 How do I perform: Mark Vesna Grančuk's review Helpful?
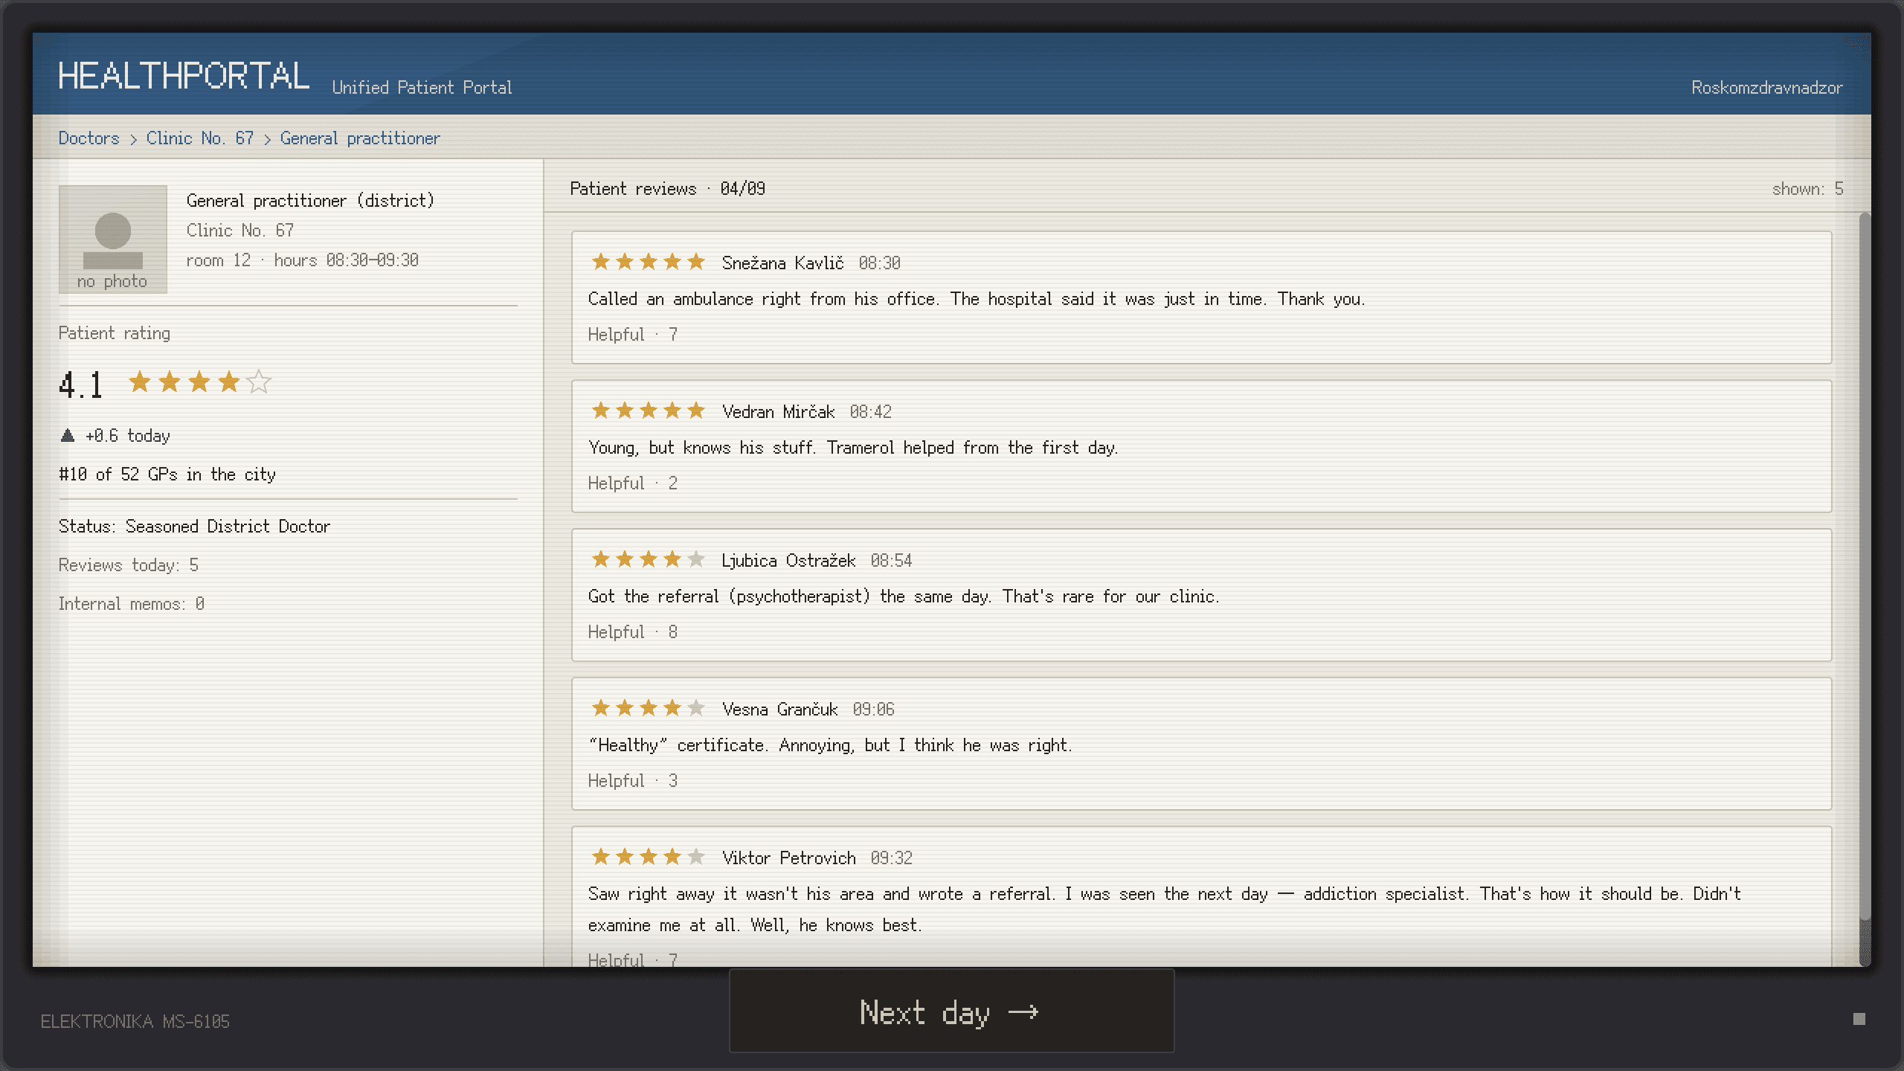tap(632, 781)
